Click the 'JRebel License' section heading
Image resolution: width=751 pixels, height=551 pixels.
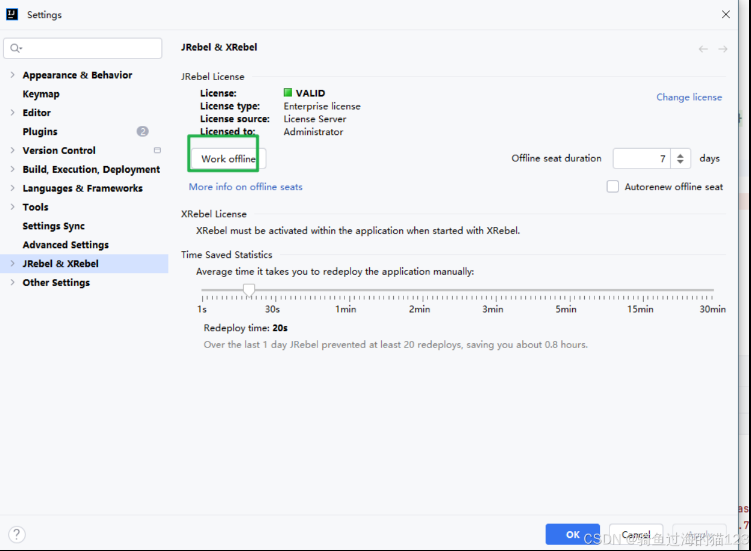coord(213,76)
